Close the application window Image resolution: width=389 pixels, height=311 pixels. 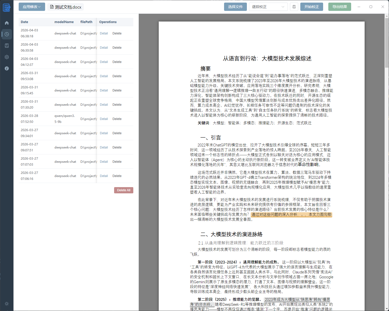click(383, 7)
